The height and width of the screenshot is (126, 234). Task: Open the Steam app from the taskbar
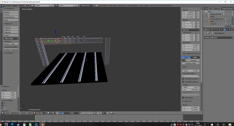coord(18,124)
